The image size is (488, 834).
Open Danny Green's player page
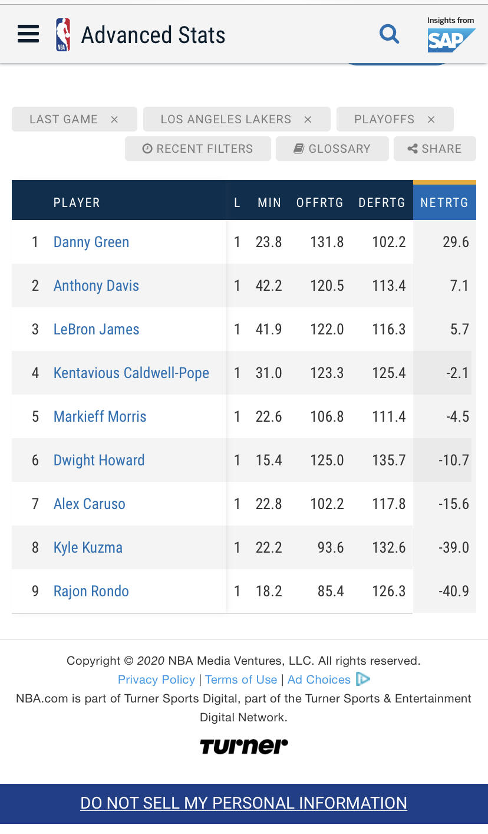click(x=91, y=242)
